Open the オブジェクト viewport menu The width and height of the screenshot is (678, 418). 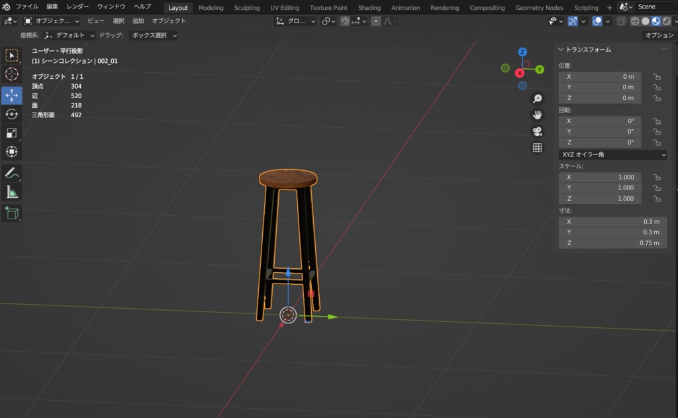(x=169, y=21)
